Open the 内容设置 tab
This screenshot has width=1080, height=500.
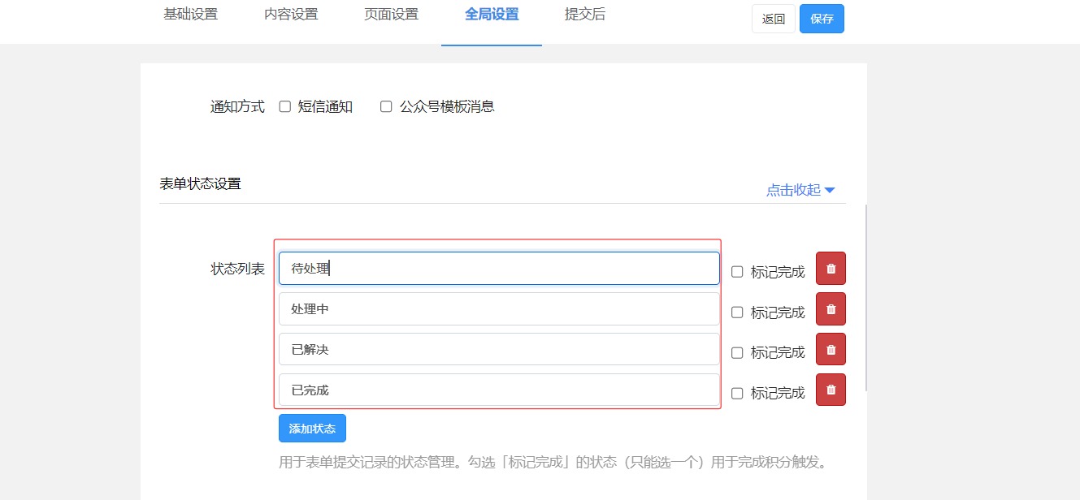pos(291,15)
